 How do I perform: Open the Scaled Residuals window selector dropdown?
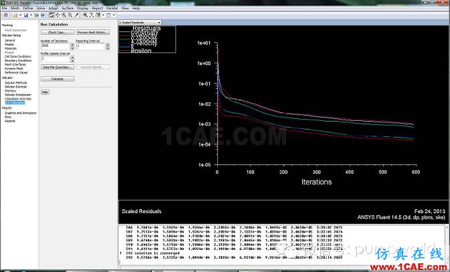click(140, 22)
